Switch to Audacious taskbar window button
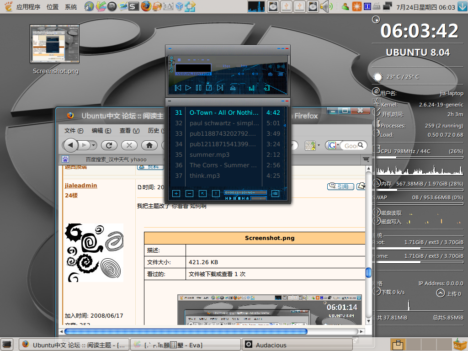 point(297,345)
